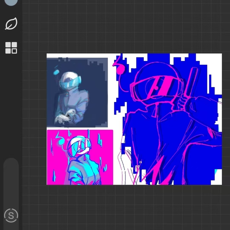Open the leaf-shaped brush icon
Screen dimensions: 230x230
click(x=11, y=24)
